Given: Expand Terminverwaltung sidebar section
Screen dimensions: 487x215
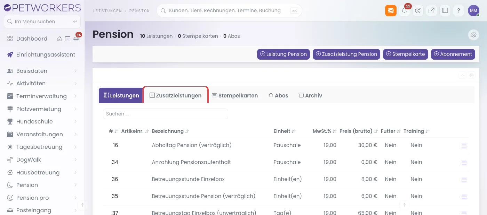Looking at the screenshot, I should (x=42, y=96).
